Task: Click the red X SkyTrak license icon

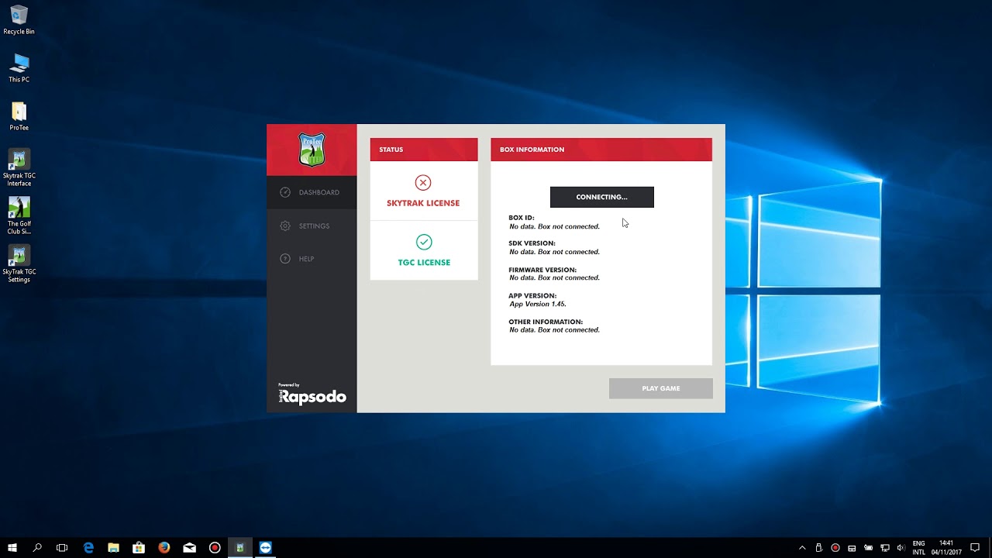Action: tap(423, 182)
